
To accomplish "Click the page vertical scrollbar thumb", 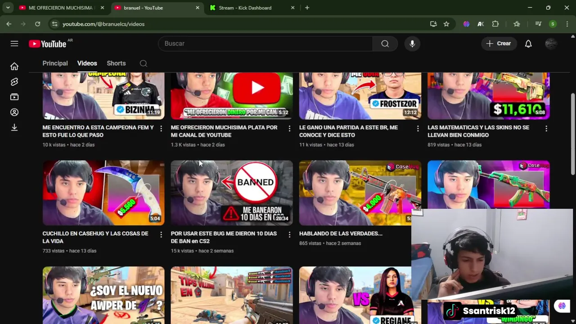I will [573, 134].
